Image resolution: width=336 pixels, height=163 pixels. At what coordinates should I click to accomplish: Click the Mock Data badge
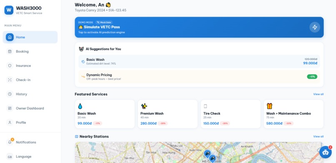coord(104,22)
